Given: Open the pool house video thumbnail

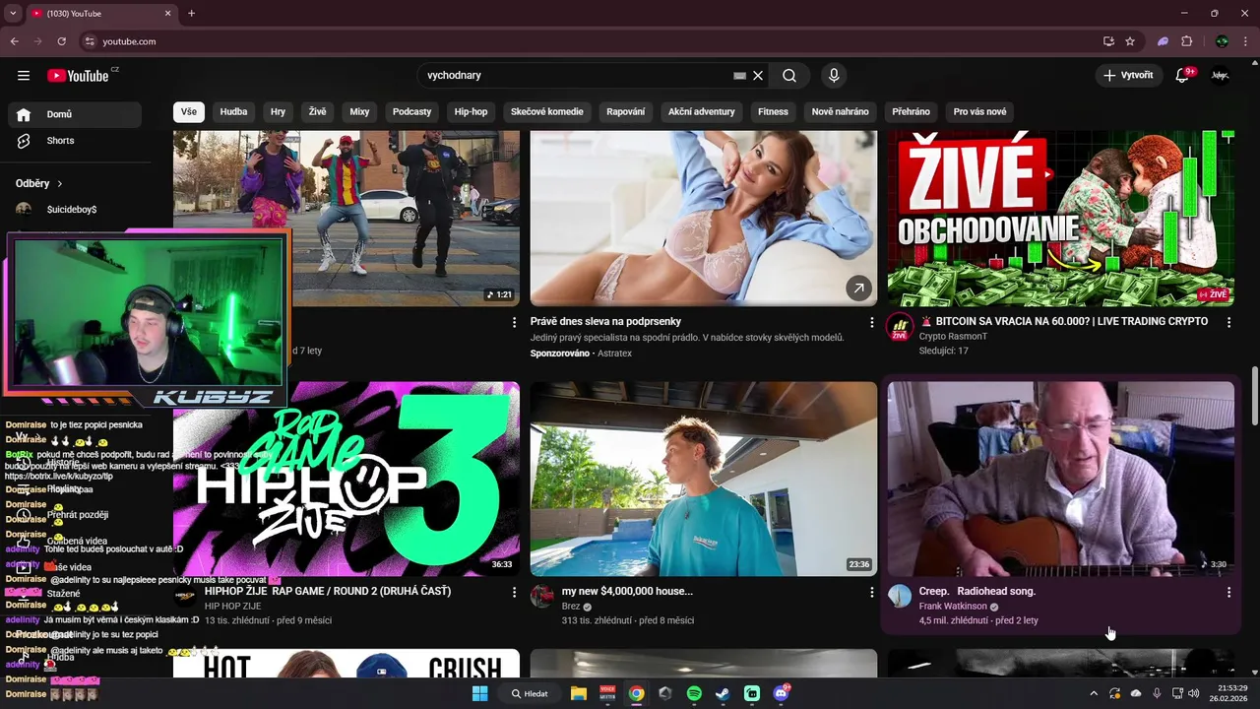Looking at the screenshot, I should tap(704, 479).
